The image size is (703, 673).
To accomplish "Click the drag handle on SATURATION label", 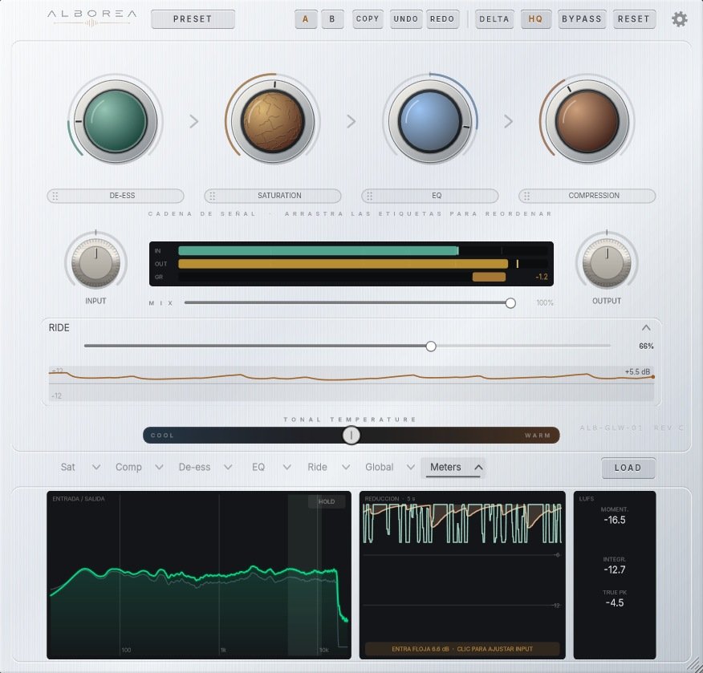I will point(213,196).
